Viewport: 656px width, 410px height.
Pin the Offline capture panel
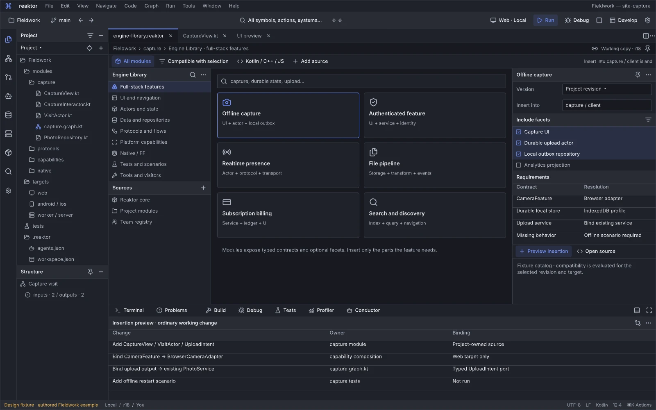pyautogui.click(x=638, y=75)
